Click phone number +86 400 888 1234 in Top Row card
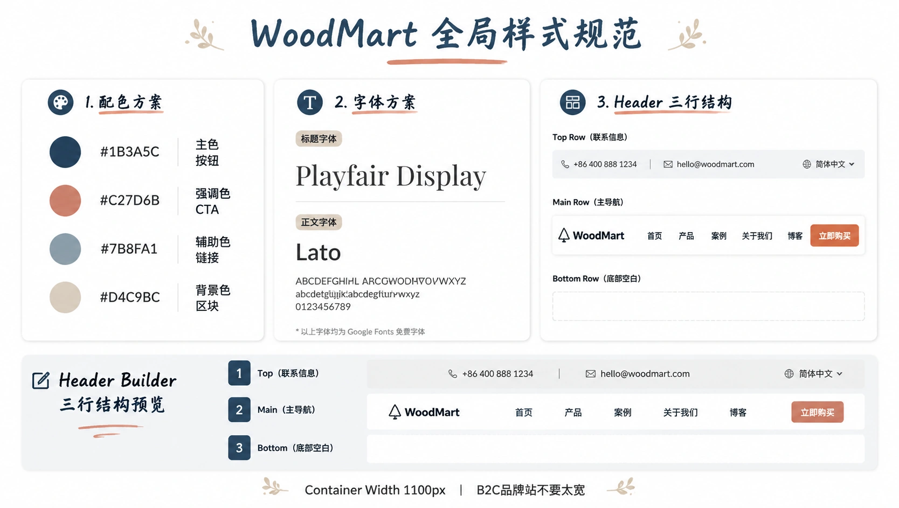The height and width of the screenshot is (508, 899). pos(605,164)
